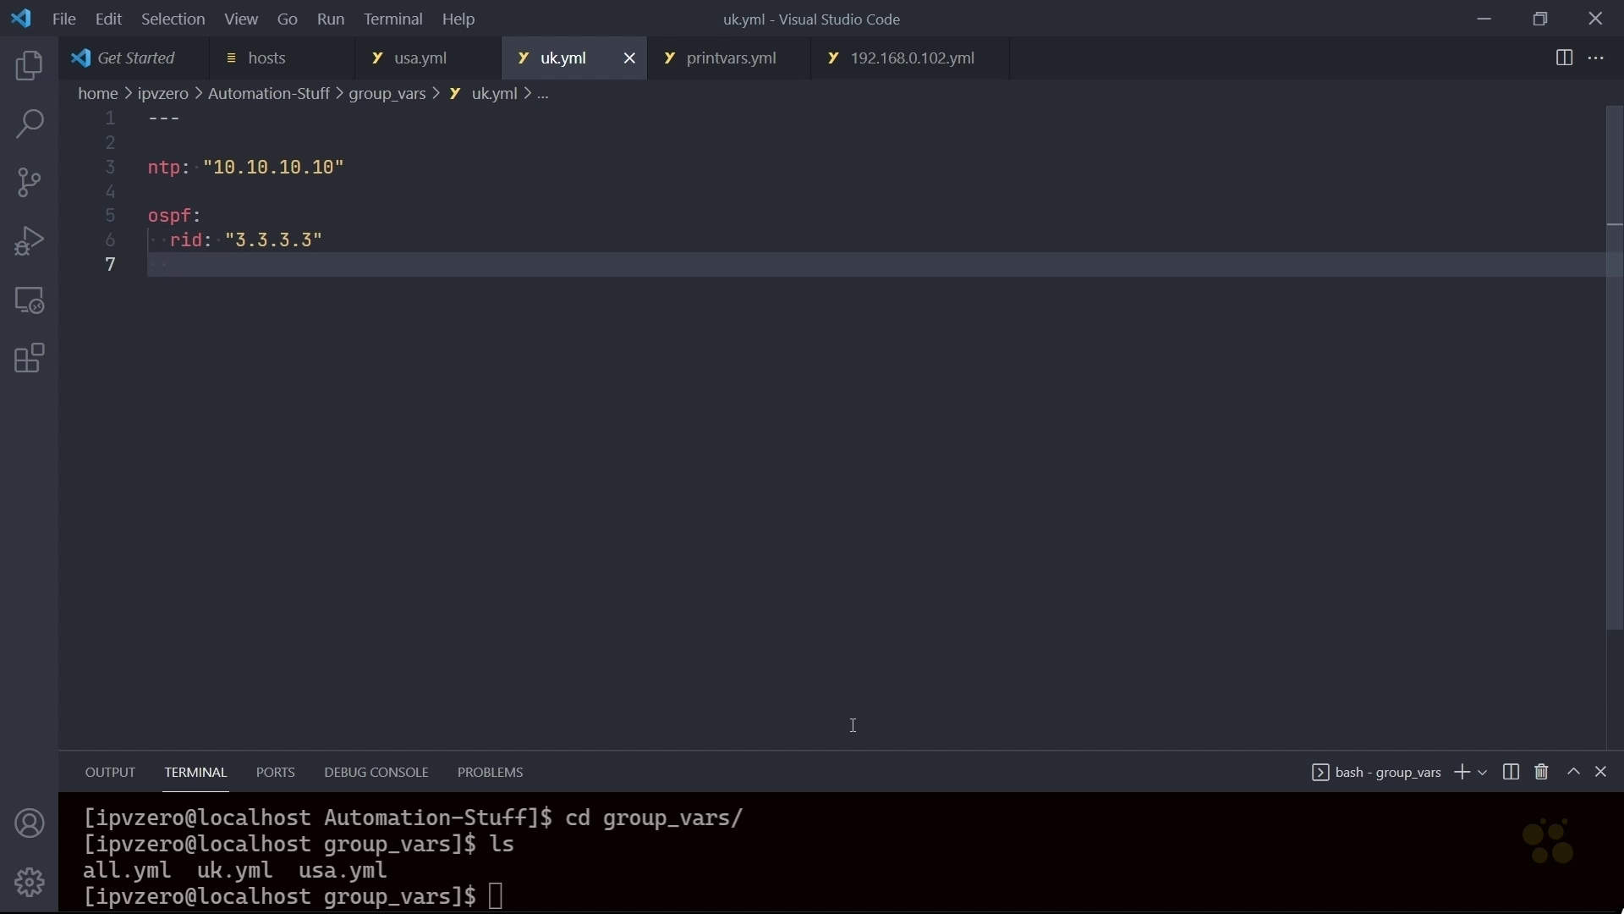Restore down the VS Code window

[x=1540, y=19]
